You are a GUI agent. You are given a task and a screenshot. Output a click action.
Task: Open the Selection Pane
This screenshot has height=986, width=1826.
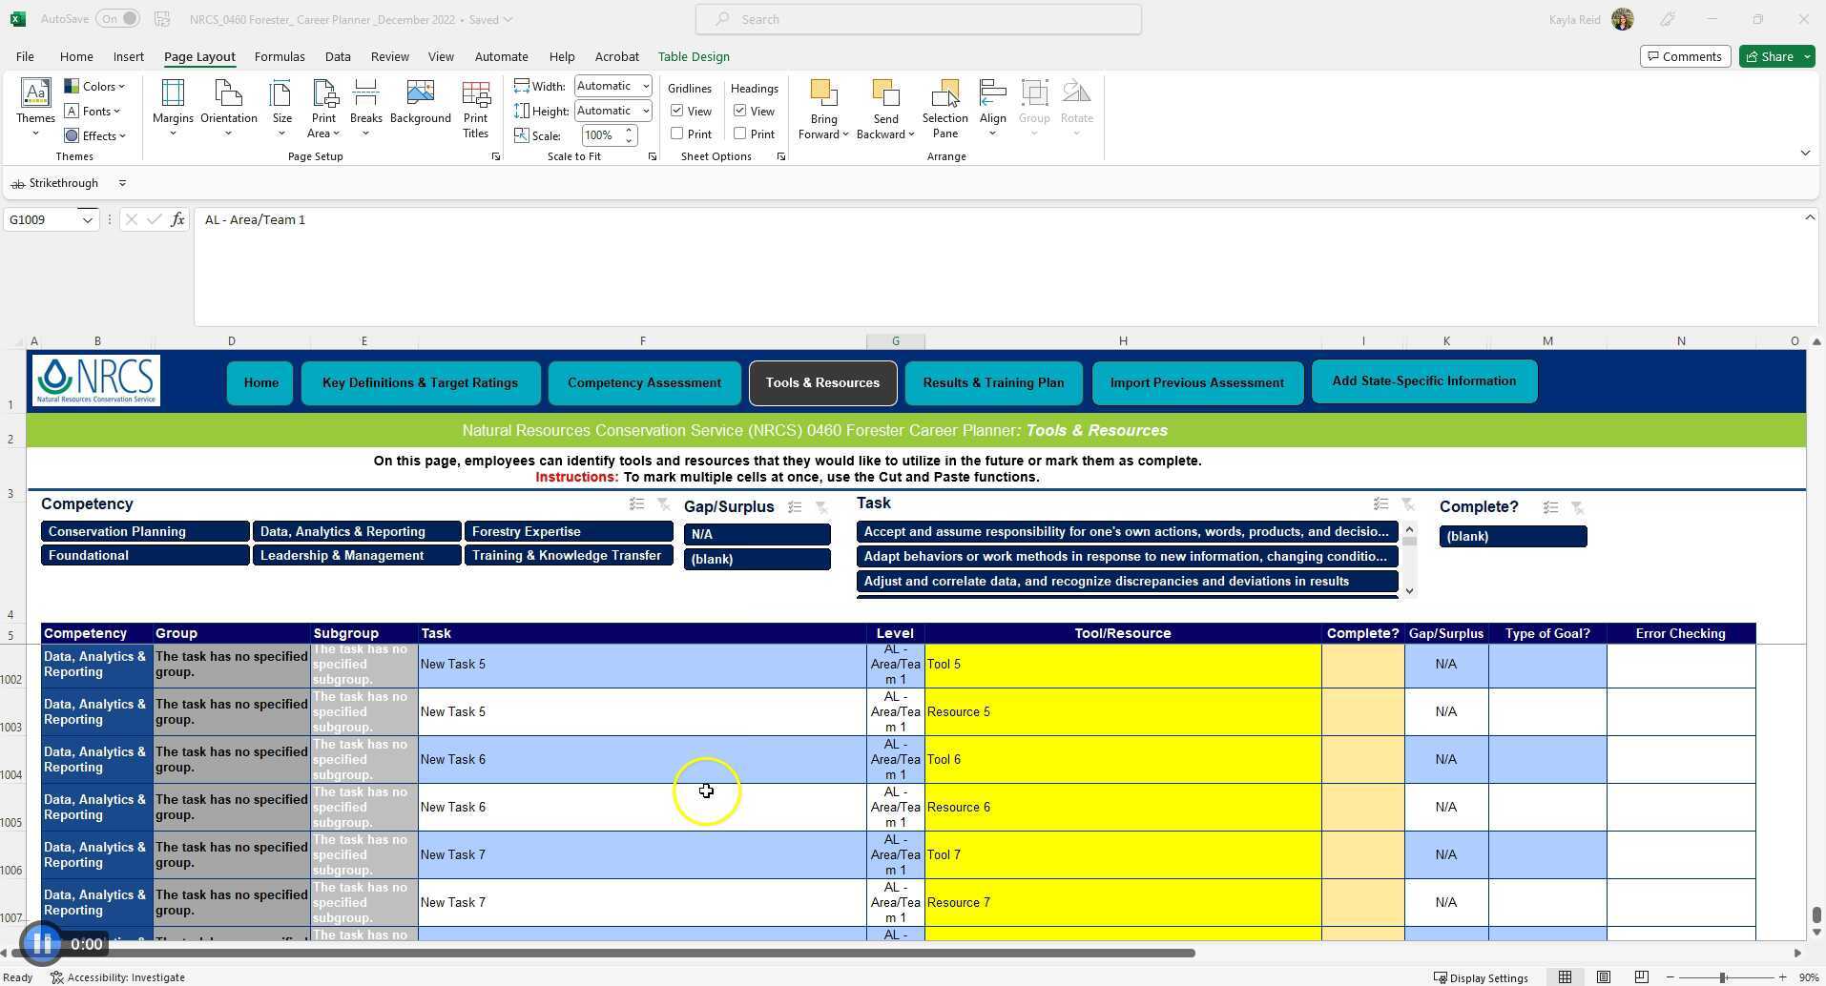[x=944, y=108]
